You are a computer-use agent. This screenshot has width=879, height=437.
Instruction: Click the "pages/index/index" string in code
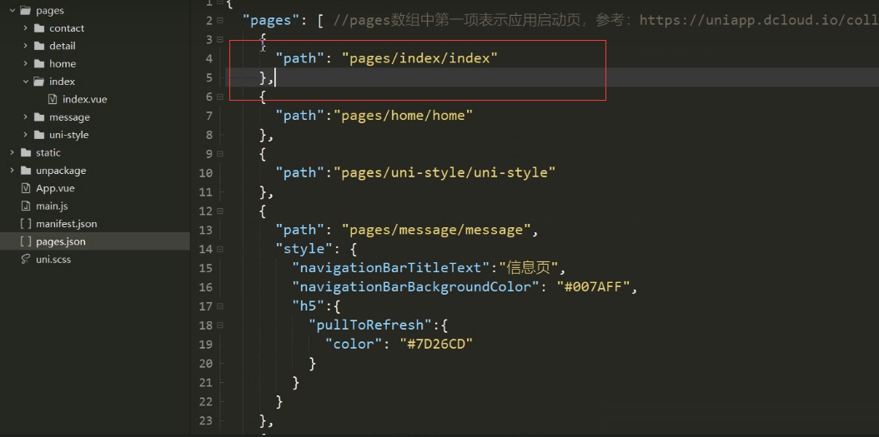419,59
